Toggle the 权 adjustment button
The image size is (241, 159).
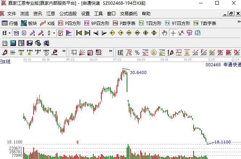pos(60,33)
